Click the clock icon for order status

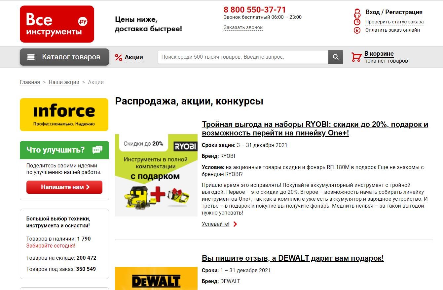point(357,22)
